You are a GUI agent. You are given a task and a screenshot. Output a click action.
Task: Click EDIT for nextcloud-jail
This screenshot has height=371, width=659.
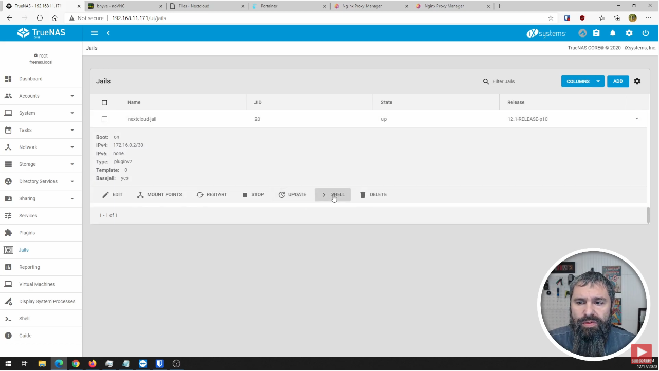[x=113, y=195]
